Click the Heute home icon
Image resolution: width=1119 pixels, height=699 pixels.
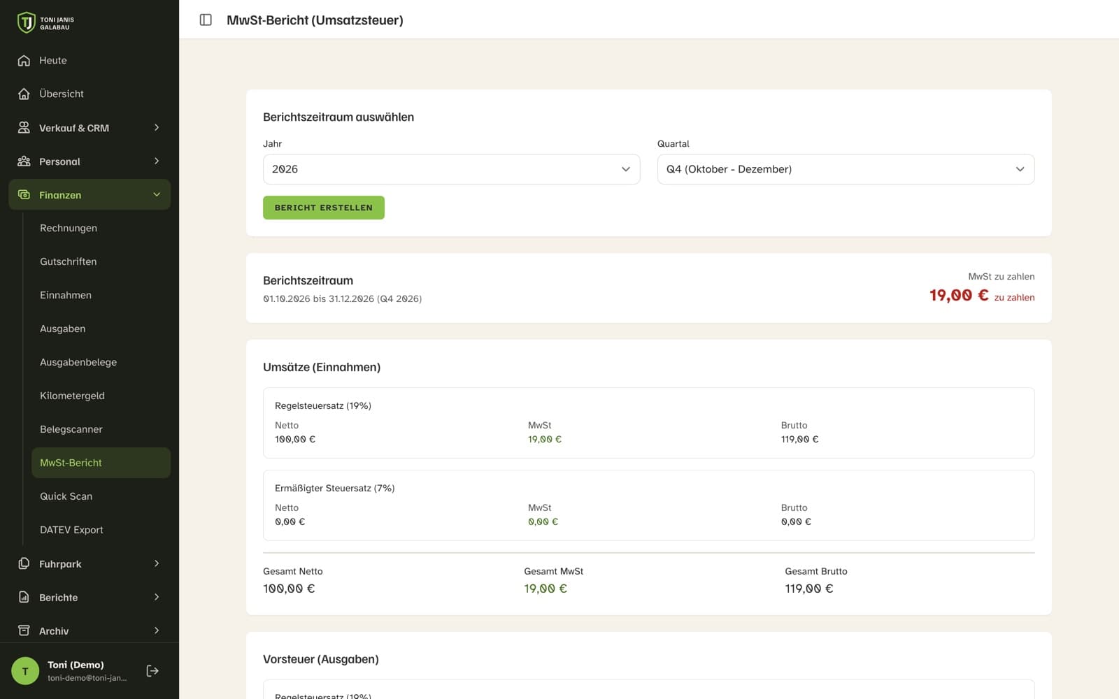click(24, 61)
